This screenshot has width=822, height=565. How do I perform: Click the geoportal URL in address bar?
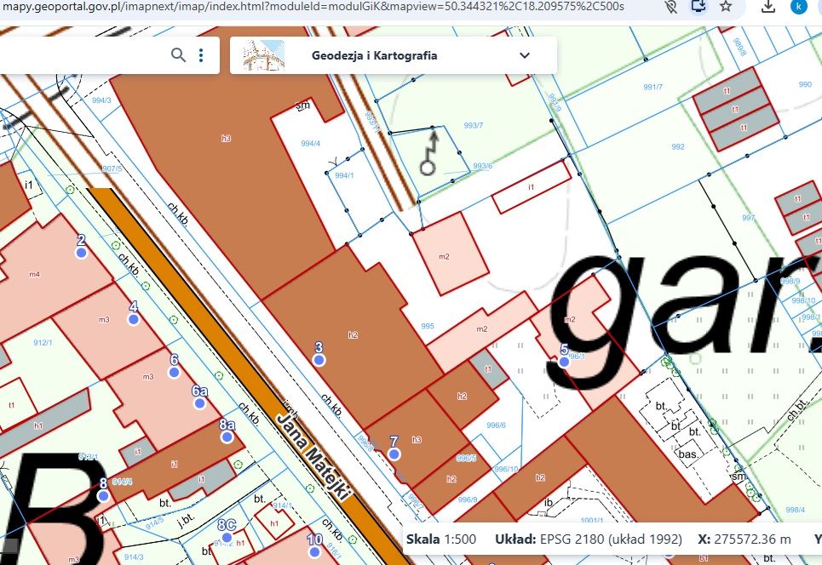[313, 6]
